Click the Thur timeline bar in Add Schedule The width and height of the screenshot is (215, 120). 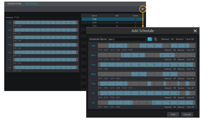[x=147, y=84]
